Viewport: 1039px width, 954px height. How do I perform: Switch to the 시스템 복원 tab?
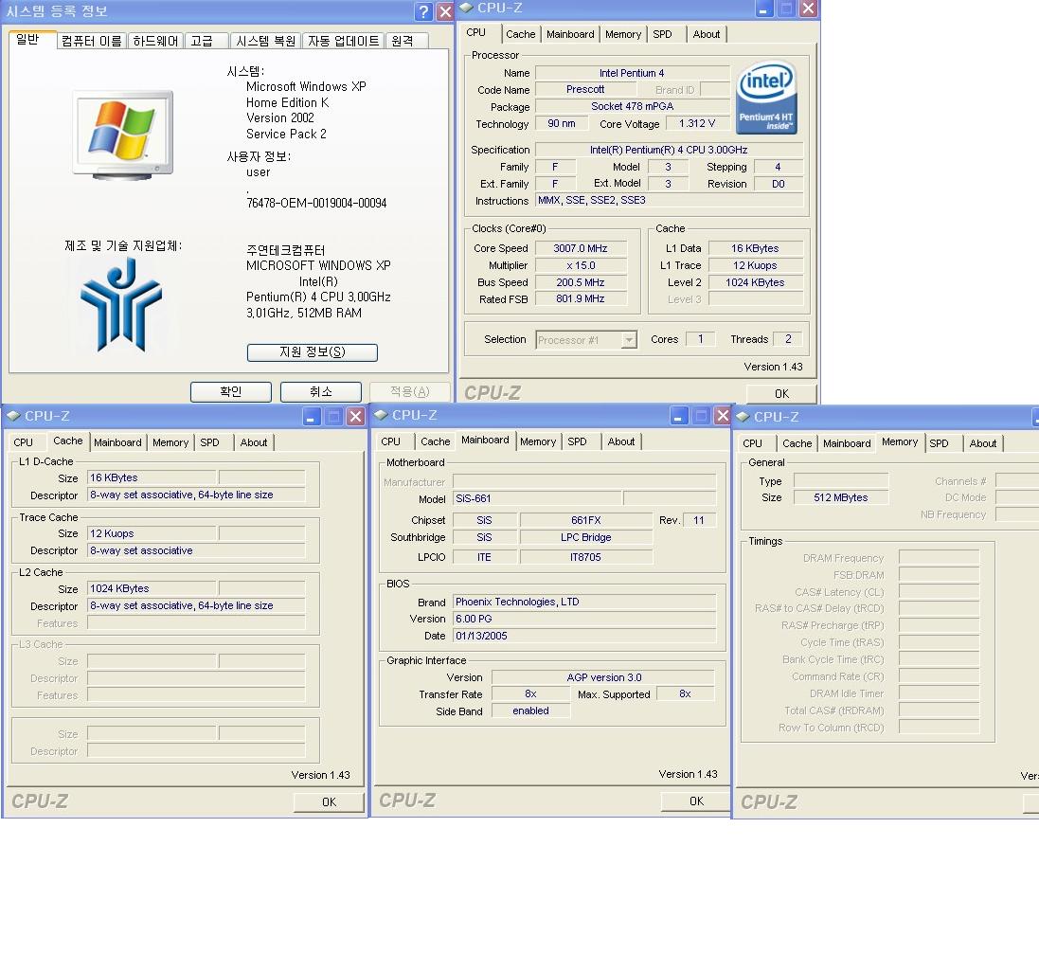click(x=266, y=41)
